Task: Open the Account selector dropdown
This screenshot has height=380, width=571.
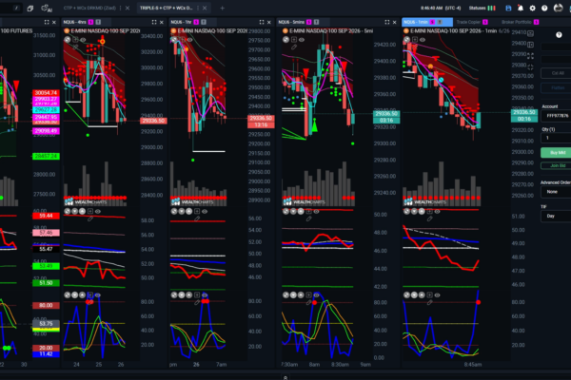Action: (x=556, y=116)
